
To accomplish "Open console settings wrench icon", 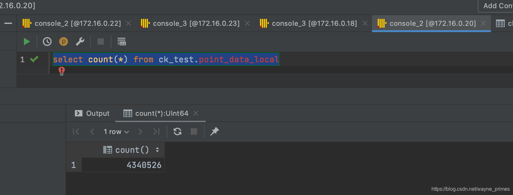I will [80, 42].
